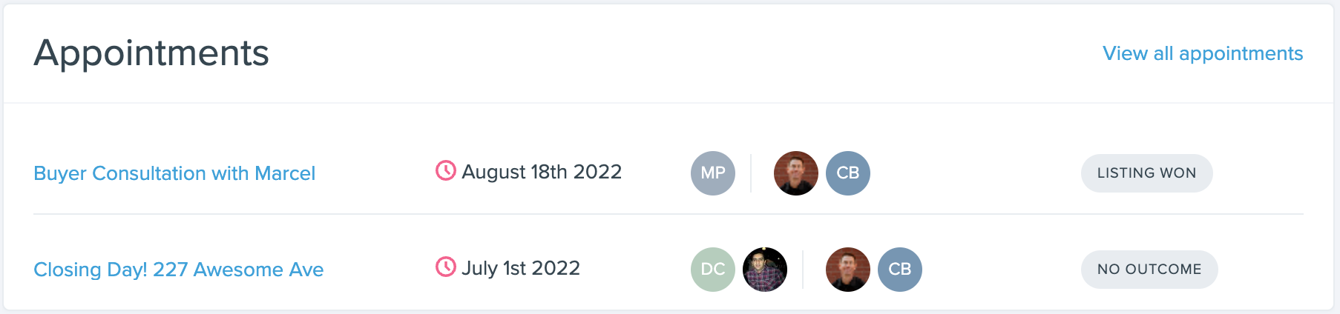The height and width of the screenshot is (314, 1340).
Task: Click the LISTING WON outcome badge
Action: (1147, 173)
